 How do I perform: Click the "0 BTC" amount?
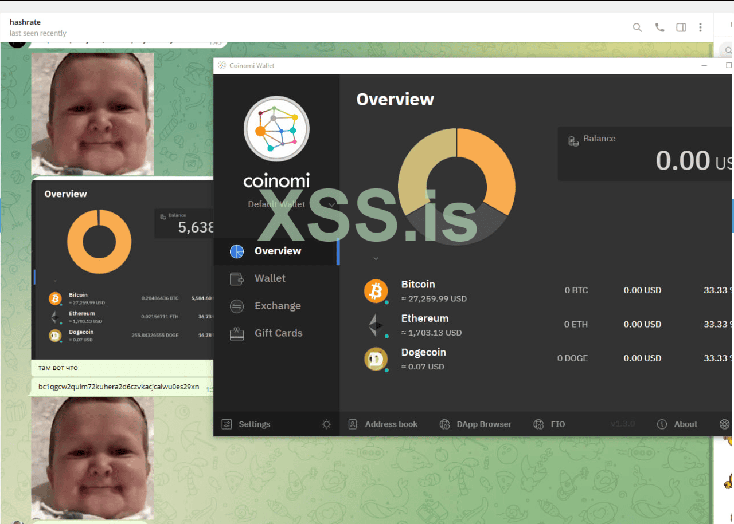tap(576, 290)
